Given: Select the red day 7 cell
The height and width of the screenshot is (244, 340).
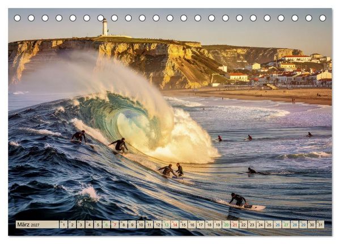Looking at the screenshot, I should 115,225.
